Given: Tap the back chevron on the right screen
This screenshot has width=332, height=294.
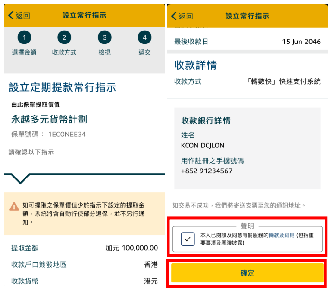Looking at the screenshot, I should (x=174, y=16).
